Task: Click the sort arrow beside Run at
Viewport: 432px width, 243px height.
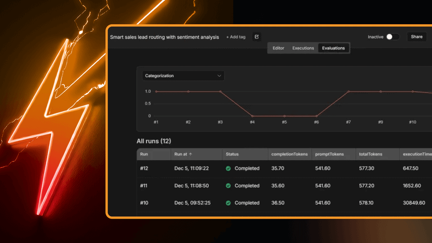Action: (x=191, y=154)
